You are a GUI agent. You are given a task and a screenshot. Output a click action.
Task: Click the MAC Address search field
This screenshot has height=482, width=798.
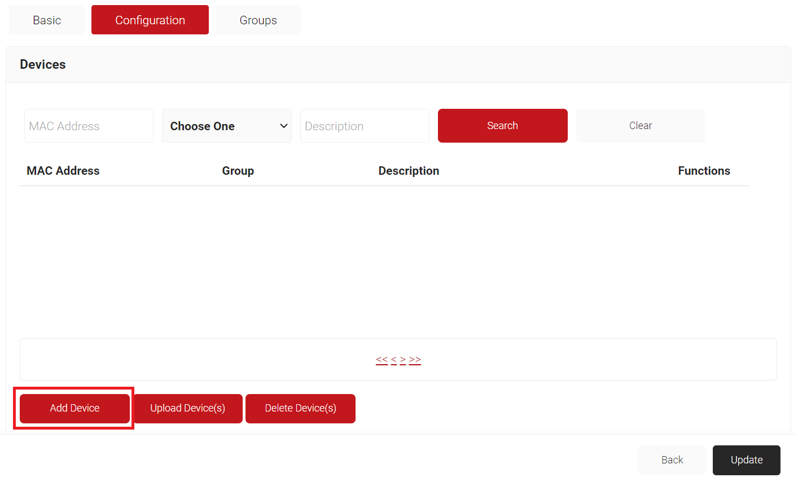(x=89, y=126)
